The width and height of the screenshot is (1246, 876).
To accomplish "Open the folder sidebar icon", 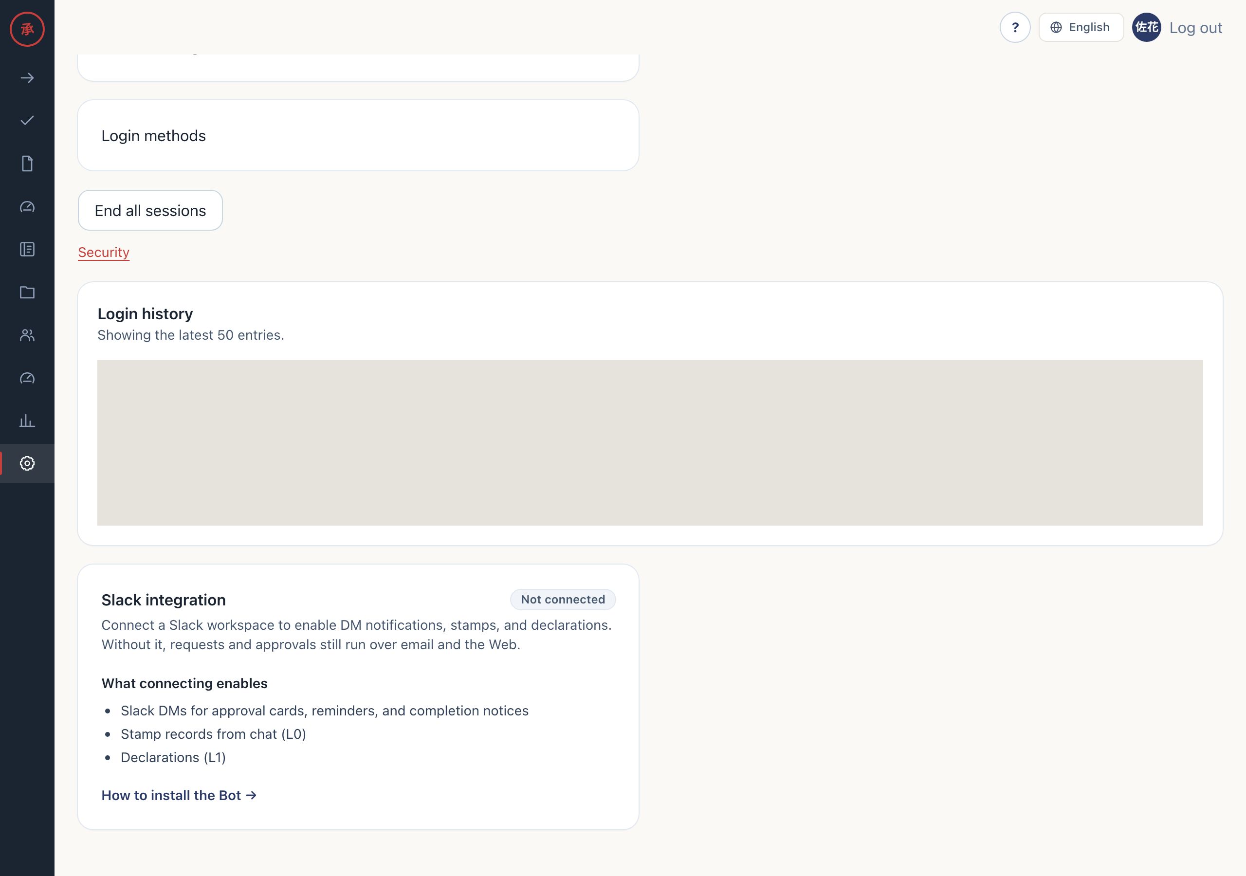I will click(x=27, y=292).
